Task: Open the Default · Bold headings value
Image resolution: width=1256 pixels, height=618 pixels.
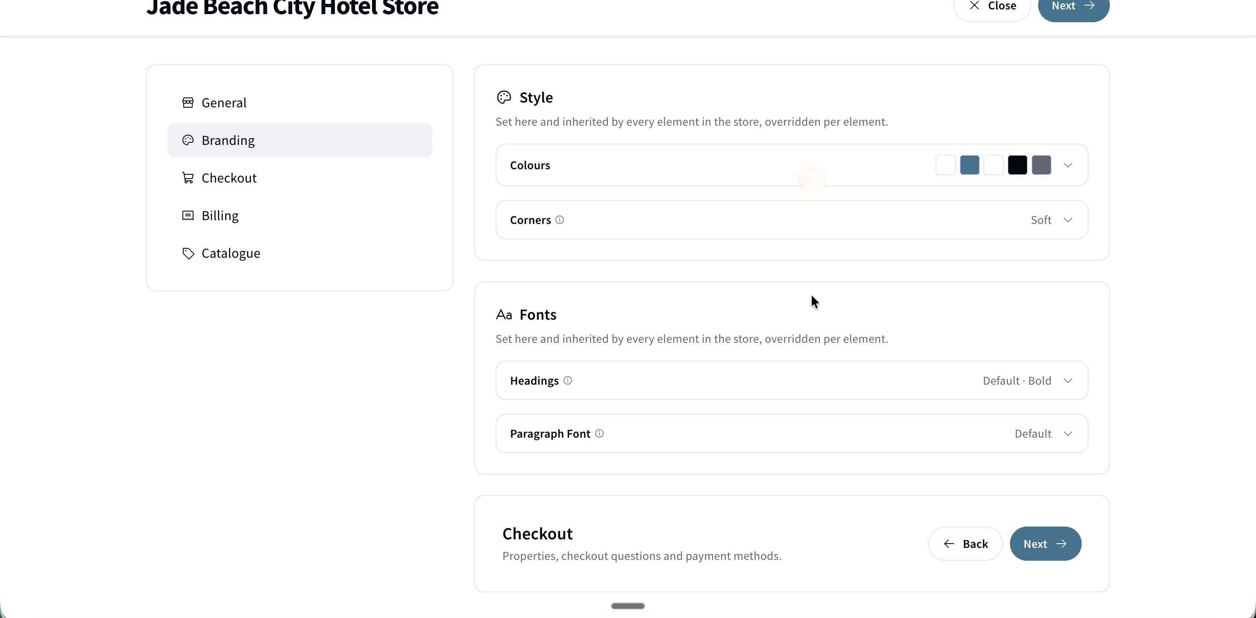Action: [1017, 380]
